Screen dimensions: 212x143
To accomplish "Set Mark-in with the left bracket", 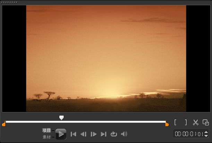I will click(x=175, y=123).
